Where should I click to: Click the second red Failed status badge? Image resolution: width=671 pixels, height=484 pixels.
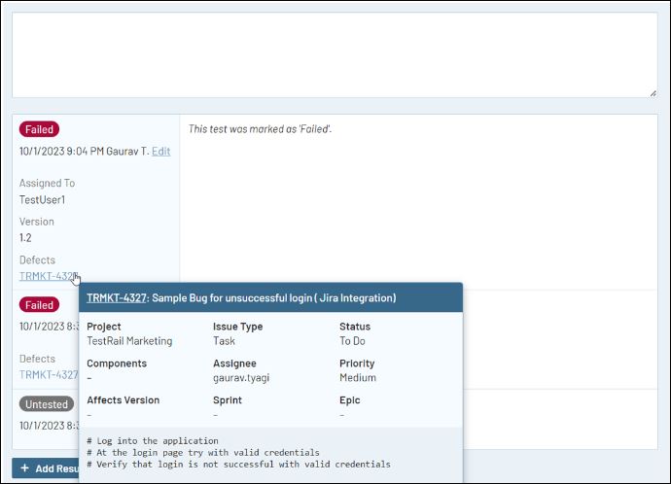pos(39,305)
